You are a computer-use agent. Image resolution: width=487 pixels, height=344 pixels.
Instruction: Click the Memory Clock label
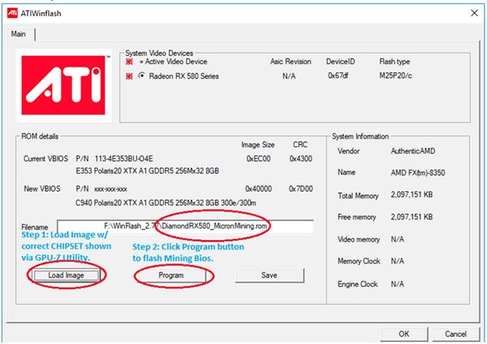[x=359, y=261]
